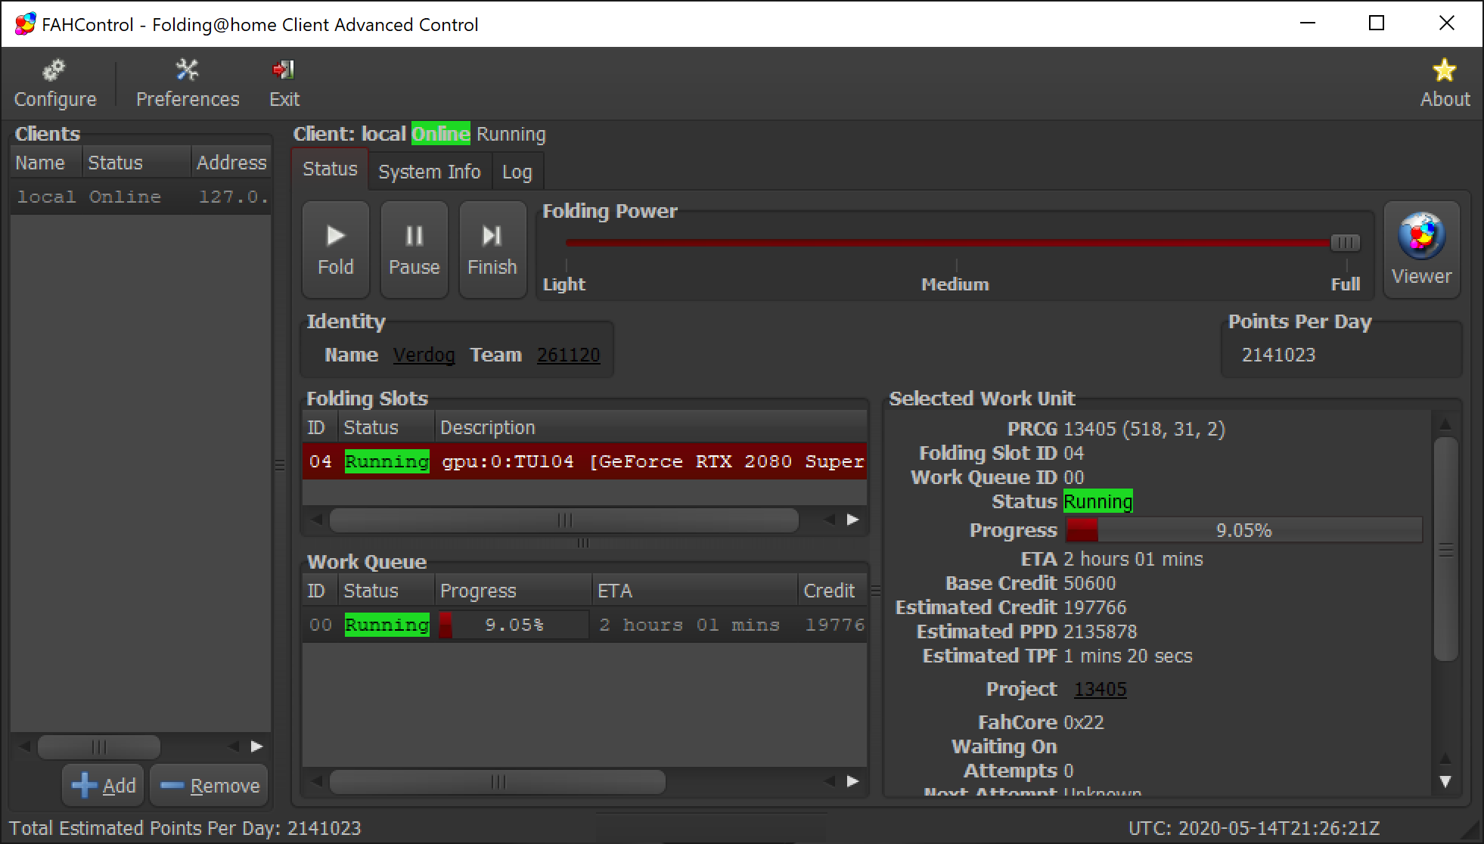This screenshot has width=1484, height=844.
Task: Set folding power to Medium
Action: (x=955, y=284)
